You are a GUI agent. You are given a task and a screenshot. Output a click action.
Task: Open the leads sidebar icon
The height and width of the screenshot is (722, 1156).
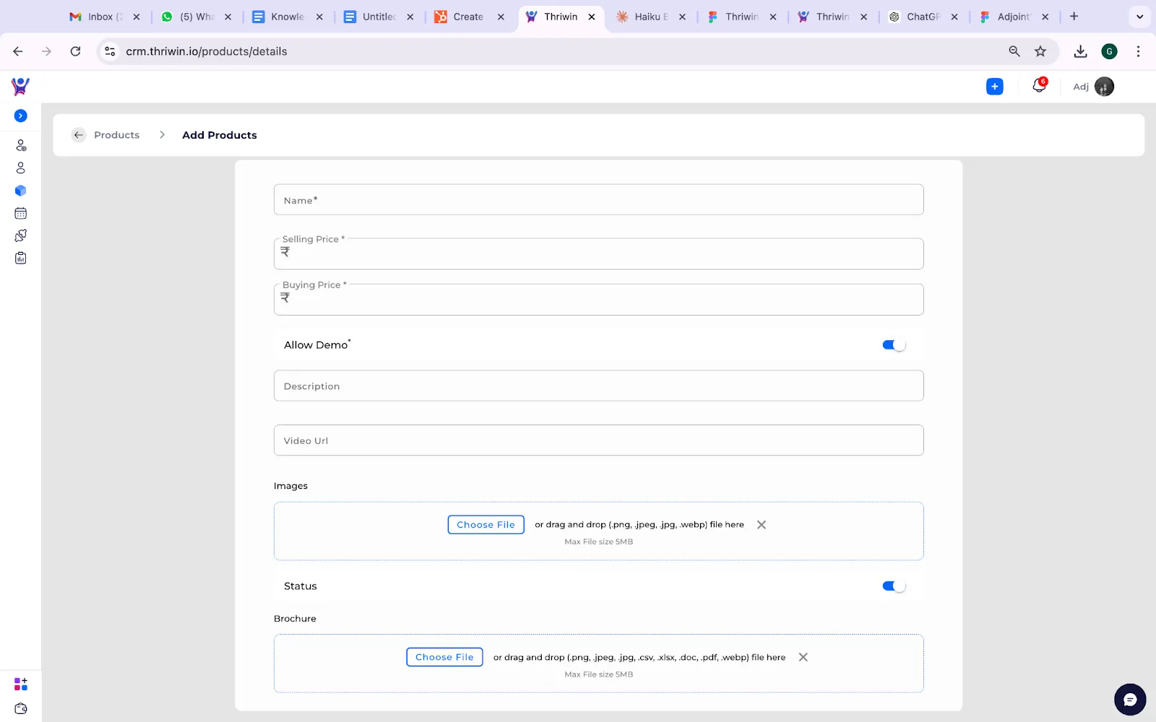pyautogui.click(x=21, y=145)
